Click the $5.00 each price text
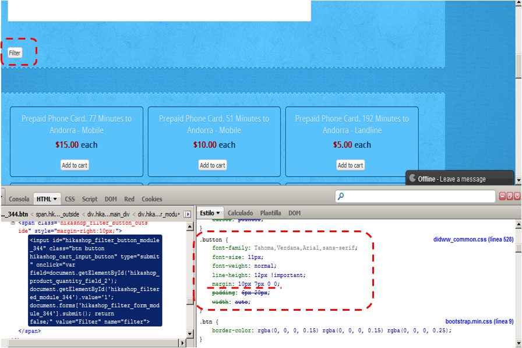The height and width of the screenshot is (348, 522). click(352, 145)
